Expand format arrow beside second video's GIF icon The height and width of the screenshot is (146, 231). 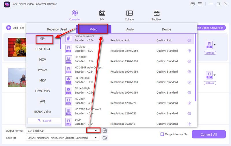click(x=215, y=75)
